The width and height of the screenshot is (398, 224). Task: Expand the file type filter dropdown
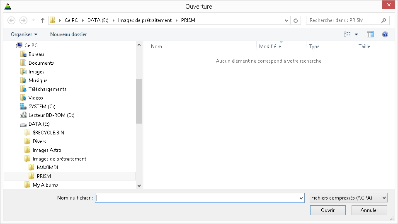coord(349,198)
